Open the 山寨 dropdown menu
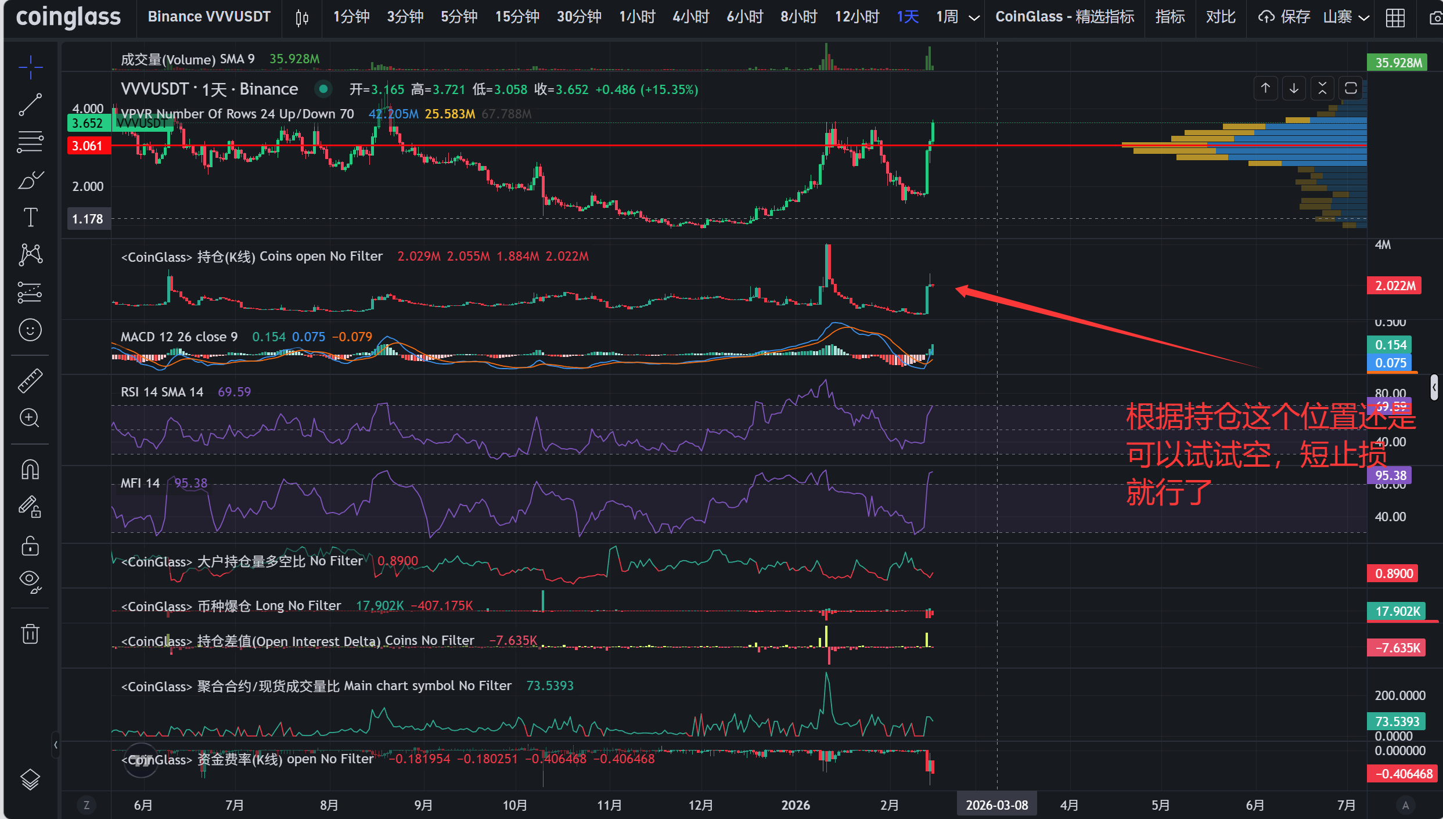 point(1345,17)
